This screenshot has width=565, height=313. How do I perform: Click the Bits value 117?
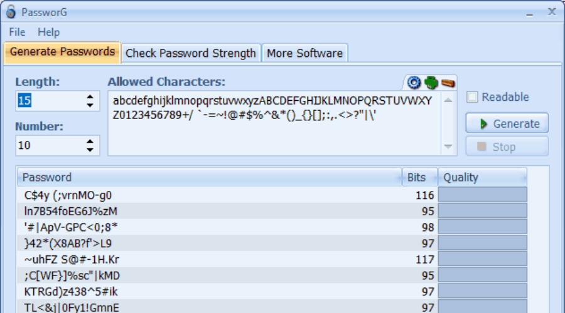click(x=424, y=260)
